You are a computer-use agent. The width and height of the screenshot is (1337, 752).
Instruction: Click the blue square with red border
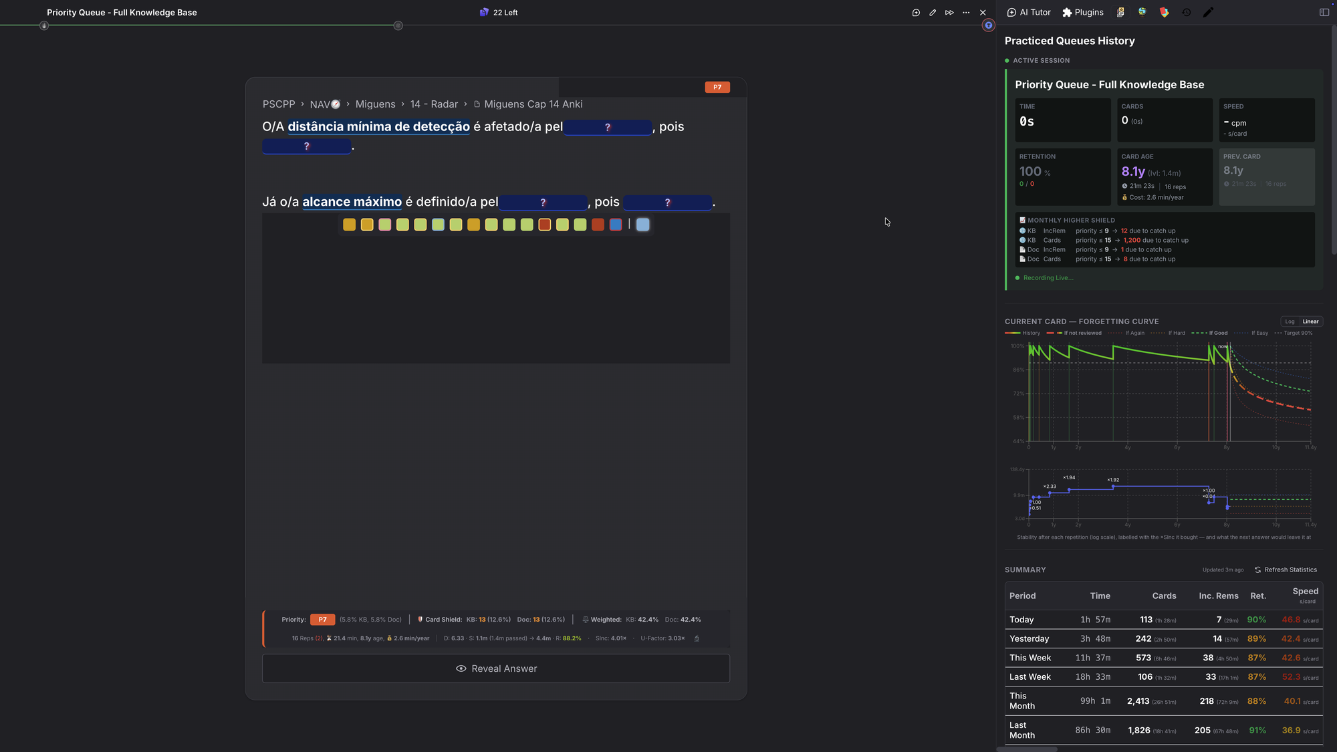[x=616, y=225]
